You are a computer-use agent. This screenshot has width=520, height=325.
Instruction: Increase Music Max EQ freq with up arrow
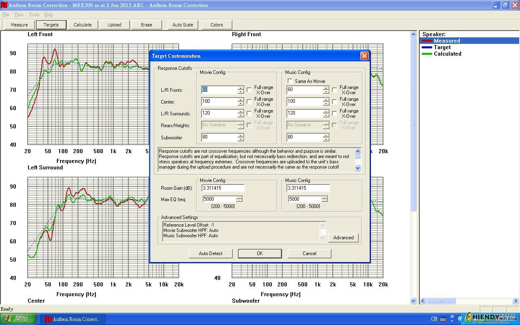point(324,197)
